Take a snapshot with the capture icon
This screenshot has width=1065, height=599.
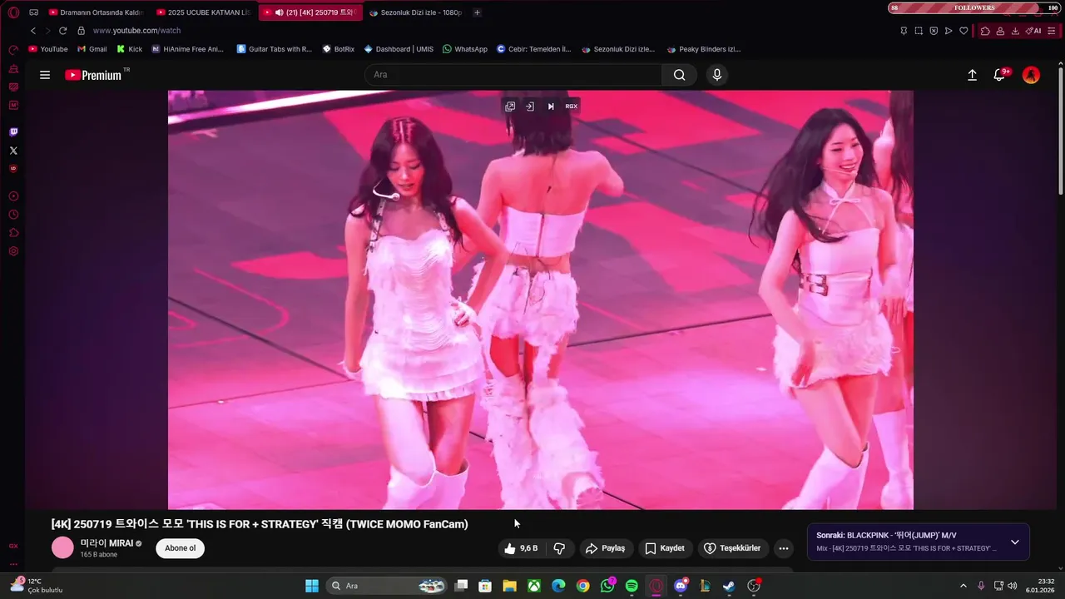[x=919, y=31]
